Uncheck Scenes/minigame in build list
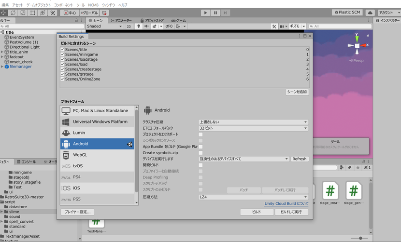 62,54
